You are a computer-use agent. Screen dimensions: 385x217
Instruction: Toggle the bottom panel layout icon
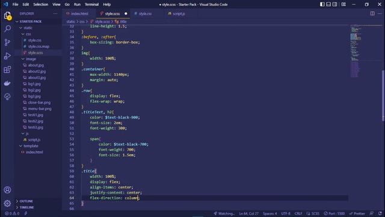pyautogui.click(x=328, y=4)
